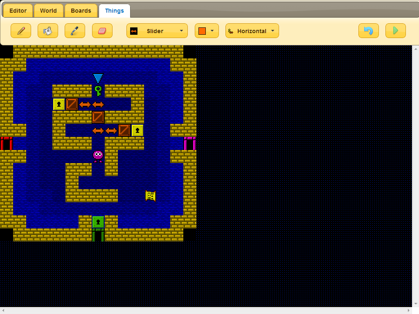The height and width of the screenshot is (314, 419).
Task: Activate the Eraser tool
Action: point(102,31)
